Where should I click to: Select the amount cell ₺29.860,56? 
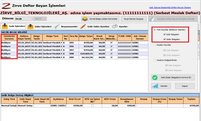(x=86, y=54)
